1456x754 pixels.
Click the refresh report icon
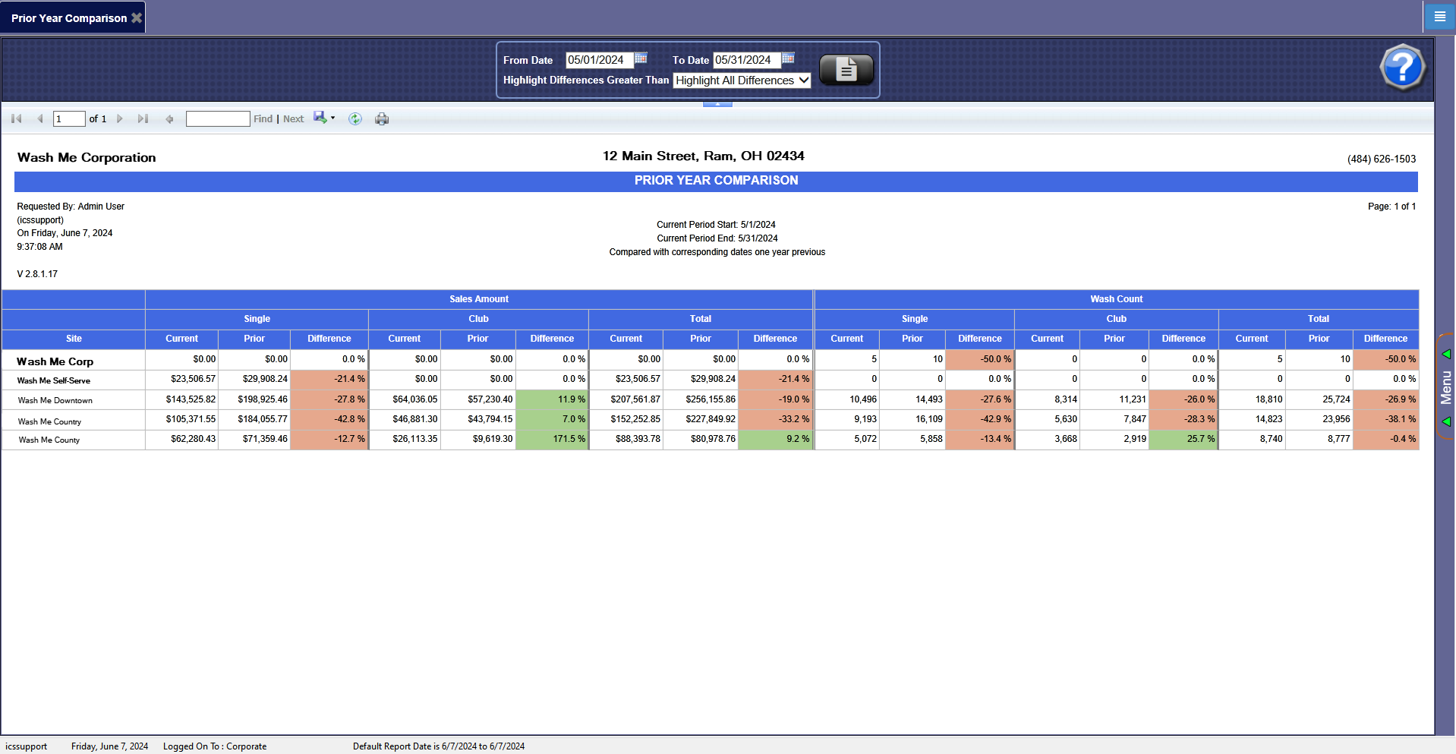coord(355,118)
